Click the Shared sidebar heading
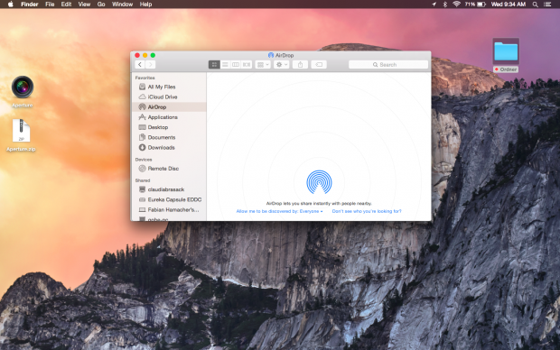The height and width of the screenshot is (350, 560). pos(143,180)
